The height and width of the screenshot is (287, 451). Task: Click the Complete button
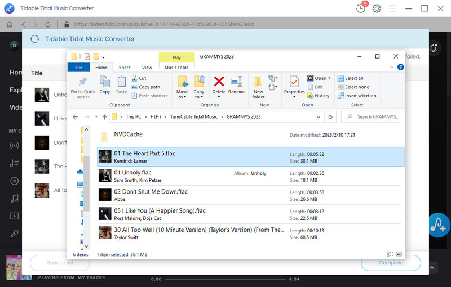[x=391, y=263]
